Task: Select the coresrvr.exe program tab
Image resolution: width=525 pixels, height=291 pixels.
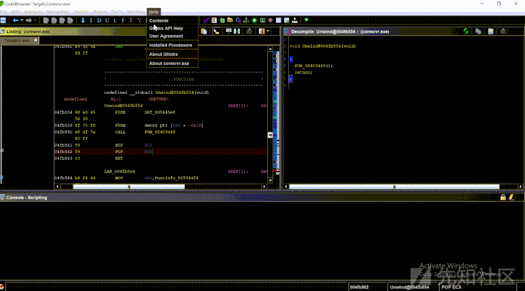Action: click(17, 40)
